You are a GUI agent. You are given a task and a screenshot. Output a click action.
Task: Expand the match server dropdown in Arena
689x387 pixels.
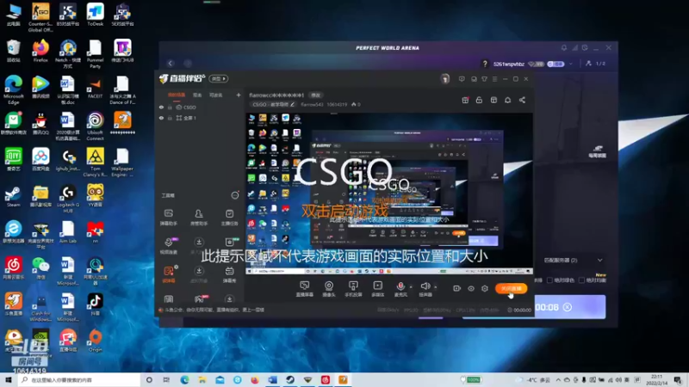599,261
